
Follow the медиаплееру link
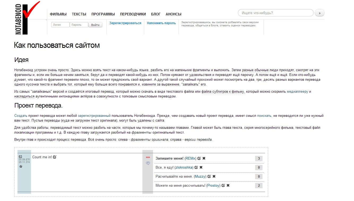(x=298, y=92)
